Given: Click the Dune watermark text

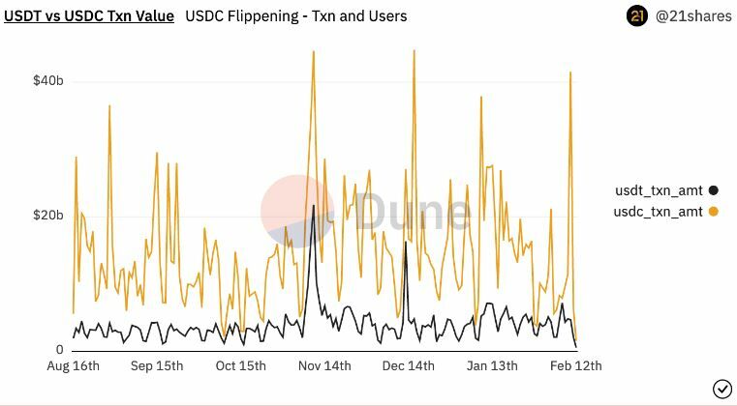Looking at the screenshot, I should click(411, 212).
